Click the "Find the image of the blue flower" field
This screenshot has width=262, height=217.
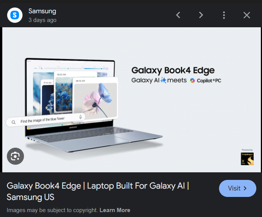[46, 120]
